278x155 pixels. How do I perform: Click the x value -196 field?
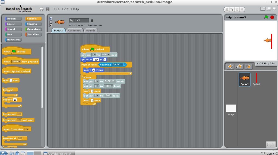(96, 60)
